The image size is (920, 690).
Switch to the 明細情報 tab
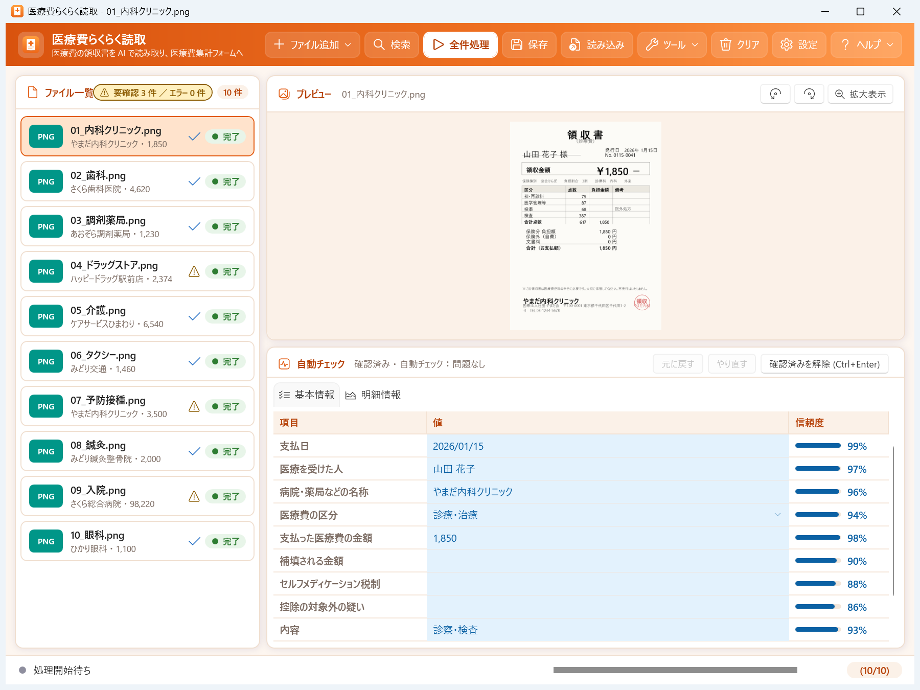click(373, 395)
